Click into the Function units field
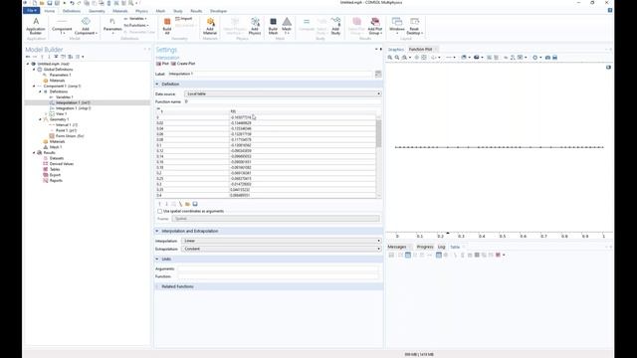Screen dimensions: 637x358 tap(278, 276)
